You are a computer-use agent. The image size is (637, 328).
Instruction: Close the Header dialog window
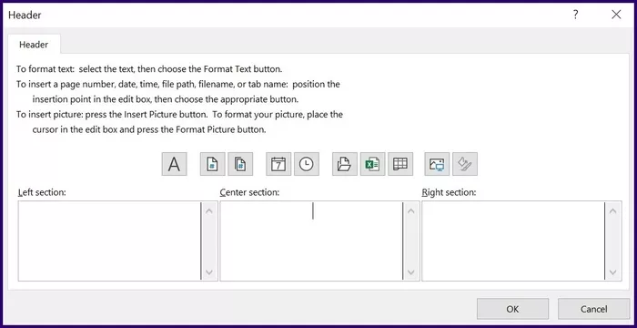point(616,15)
